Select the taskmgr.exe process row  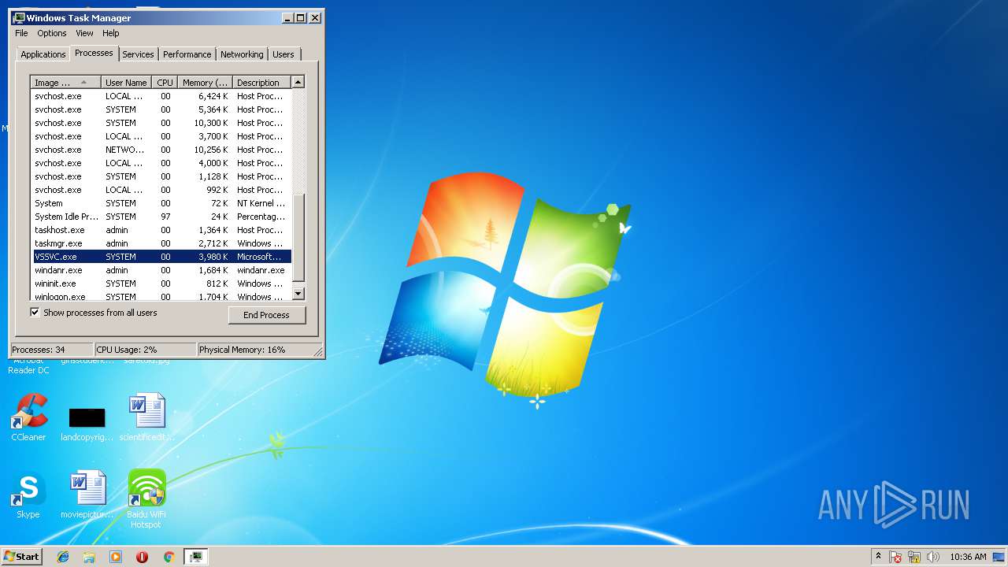click(x=161, y=243)
